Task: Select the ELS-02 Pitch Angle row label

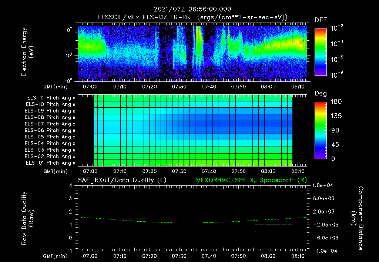Action: [x=50, y=157]
